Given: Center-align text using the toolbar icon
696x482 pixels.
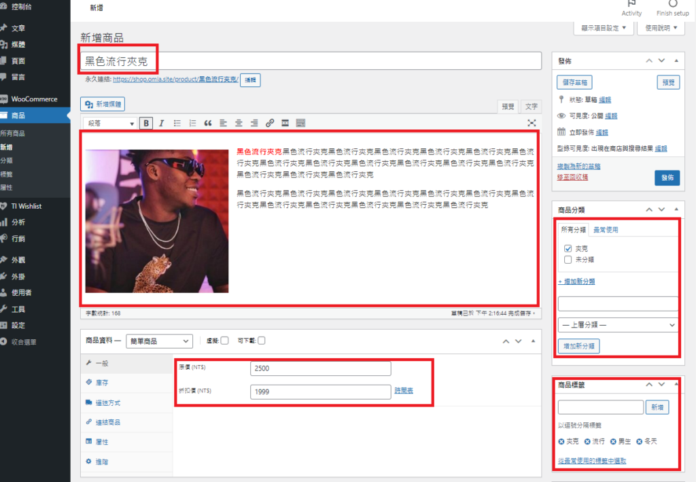Looking at the screenshot, I should pos(239,123).
